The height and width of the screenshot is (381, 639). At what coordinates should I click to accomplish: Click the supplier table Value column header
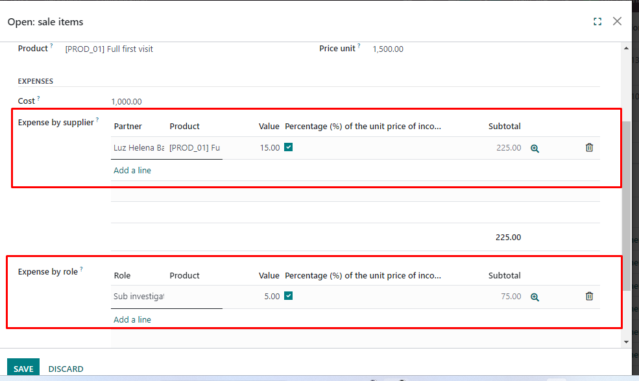click(x=269, y=127)
